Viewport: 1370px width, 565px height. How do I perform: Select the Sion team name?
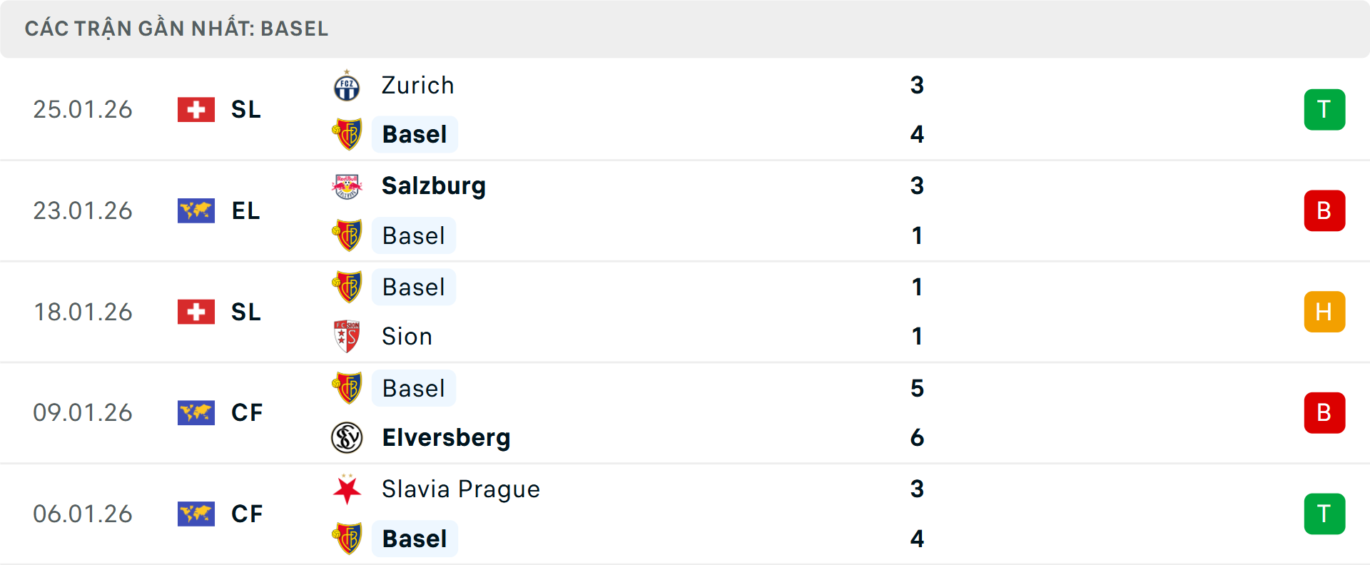pyautogui.click(x=407, y=336)
